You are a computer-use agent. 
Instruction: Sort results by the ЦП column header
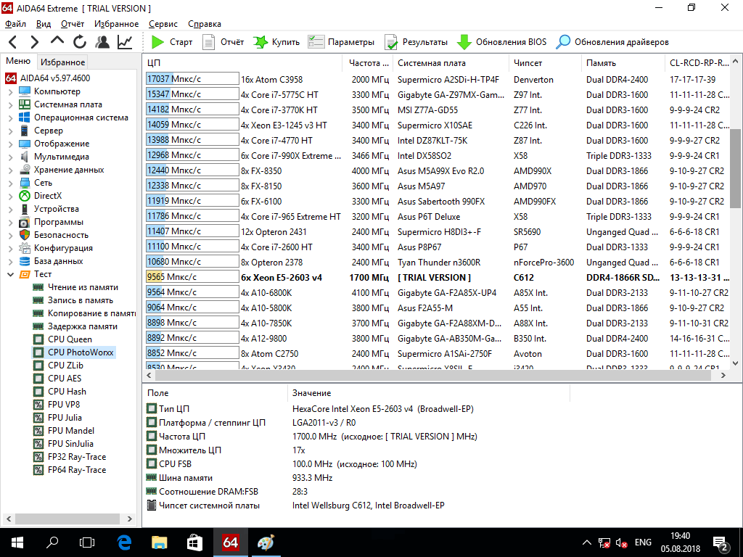[x=242, y=63]
